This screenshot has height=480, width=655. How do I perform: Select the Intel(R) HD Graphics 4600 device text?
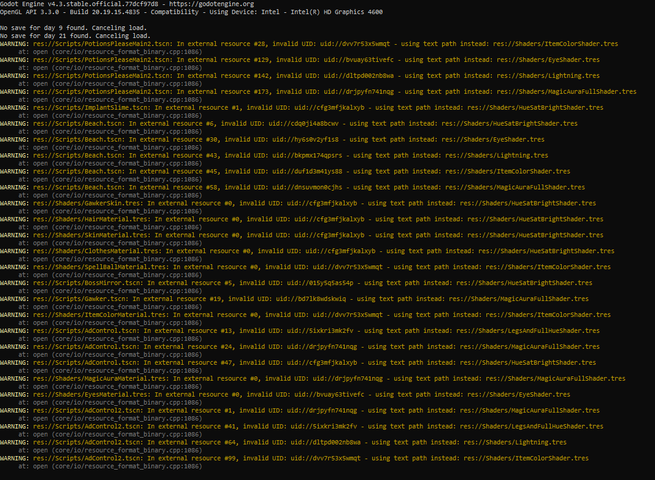pos(337,12)
